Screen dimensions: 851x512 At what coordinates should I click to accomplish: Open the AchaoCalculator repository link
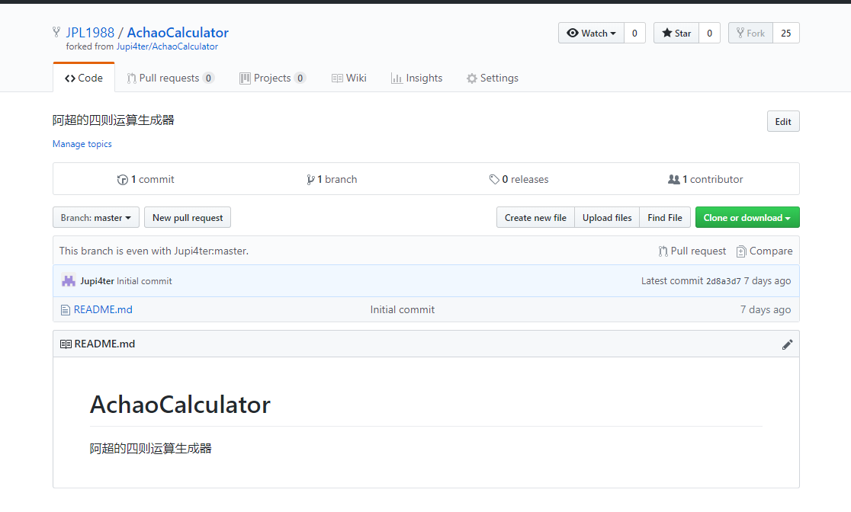pyautogui.click(x=178, y=33)
